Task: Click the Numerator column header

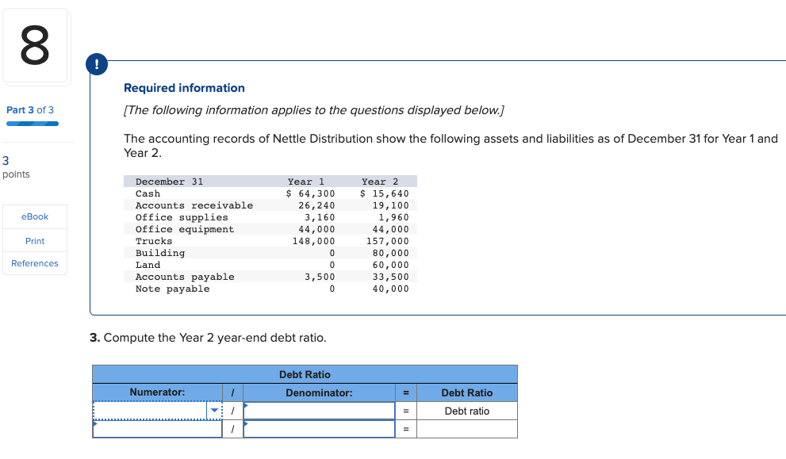Action: coord(157,392)
